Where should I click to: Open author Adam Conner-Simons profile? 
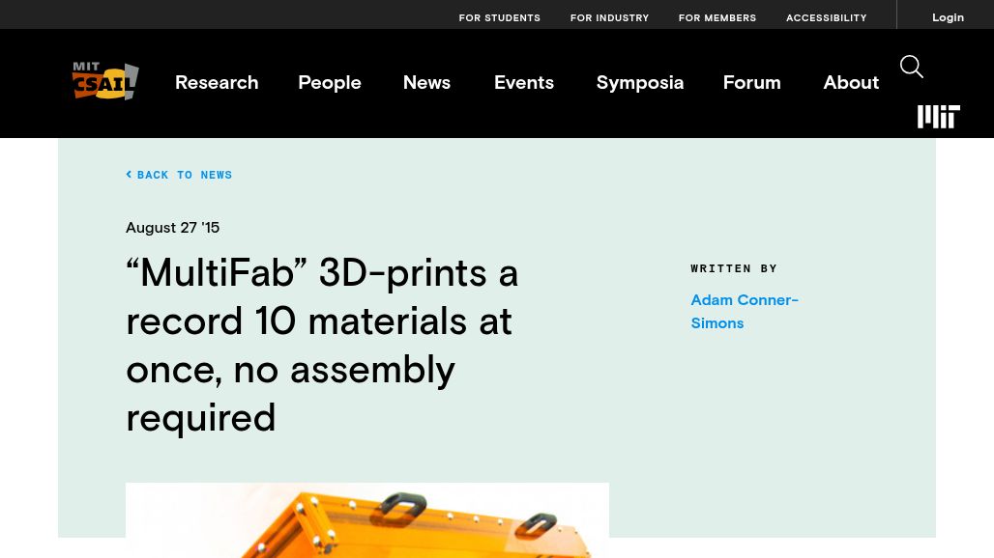click(x=745, y=311)
